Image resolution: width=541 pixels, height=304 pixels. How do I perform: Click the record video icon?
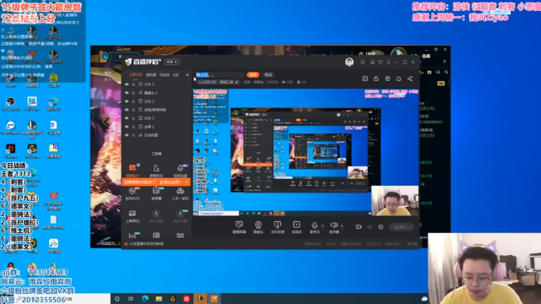tap(358, 227)
